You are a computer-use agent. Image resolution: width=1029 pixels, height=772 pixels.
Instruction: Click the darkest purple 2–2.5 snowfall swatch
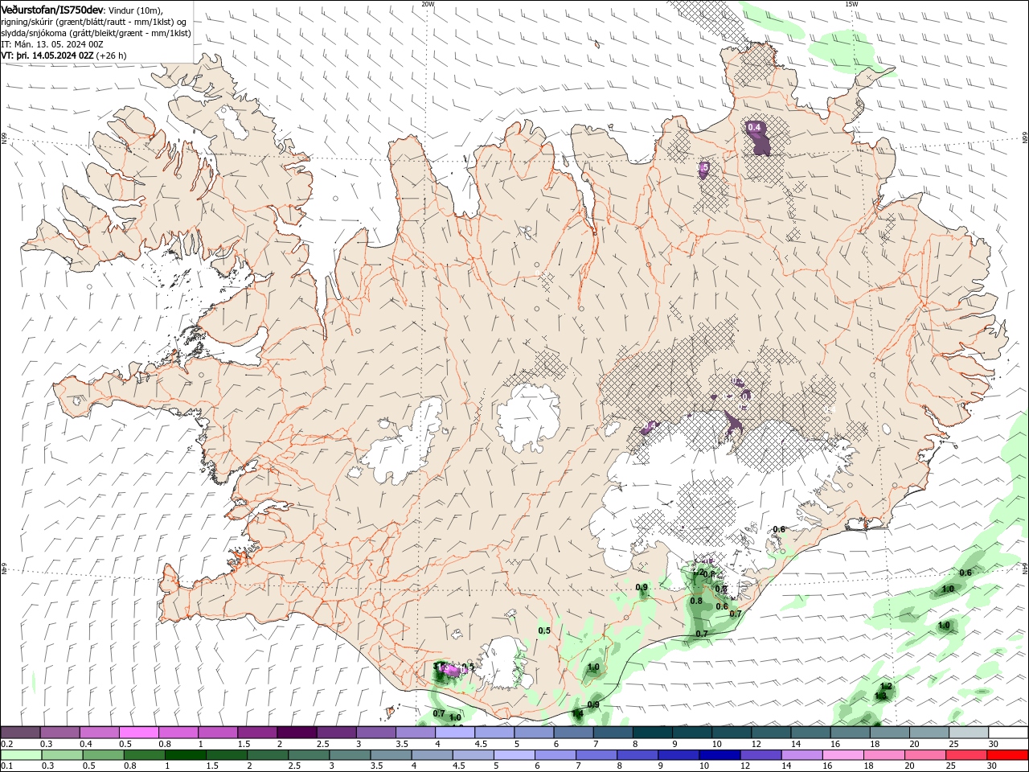pyautogui.click(x=296, y=733)
